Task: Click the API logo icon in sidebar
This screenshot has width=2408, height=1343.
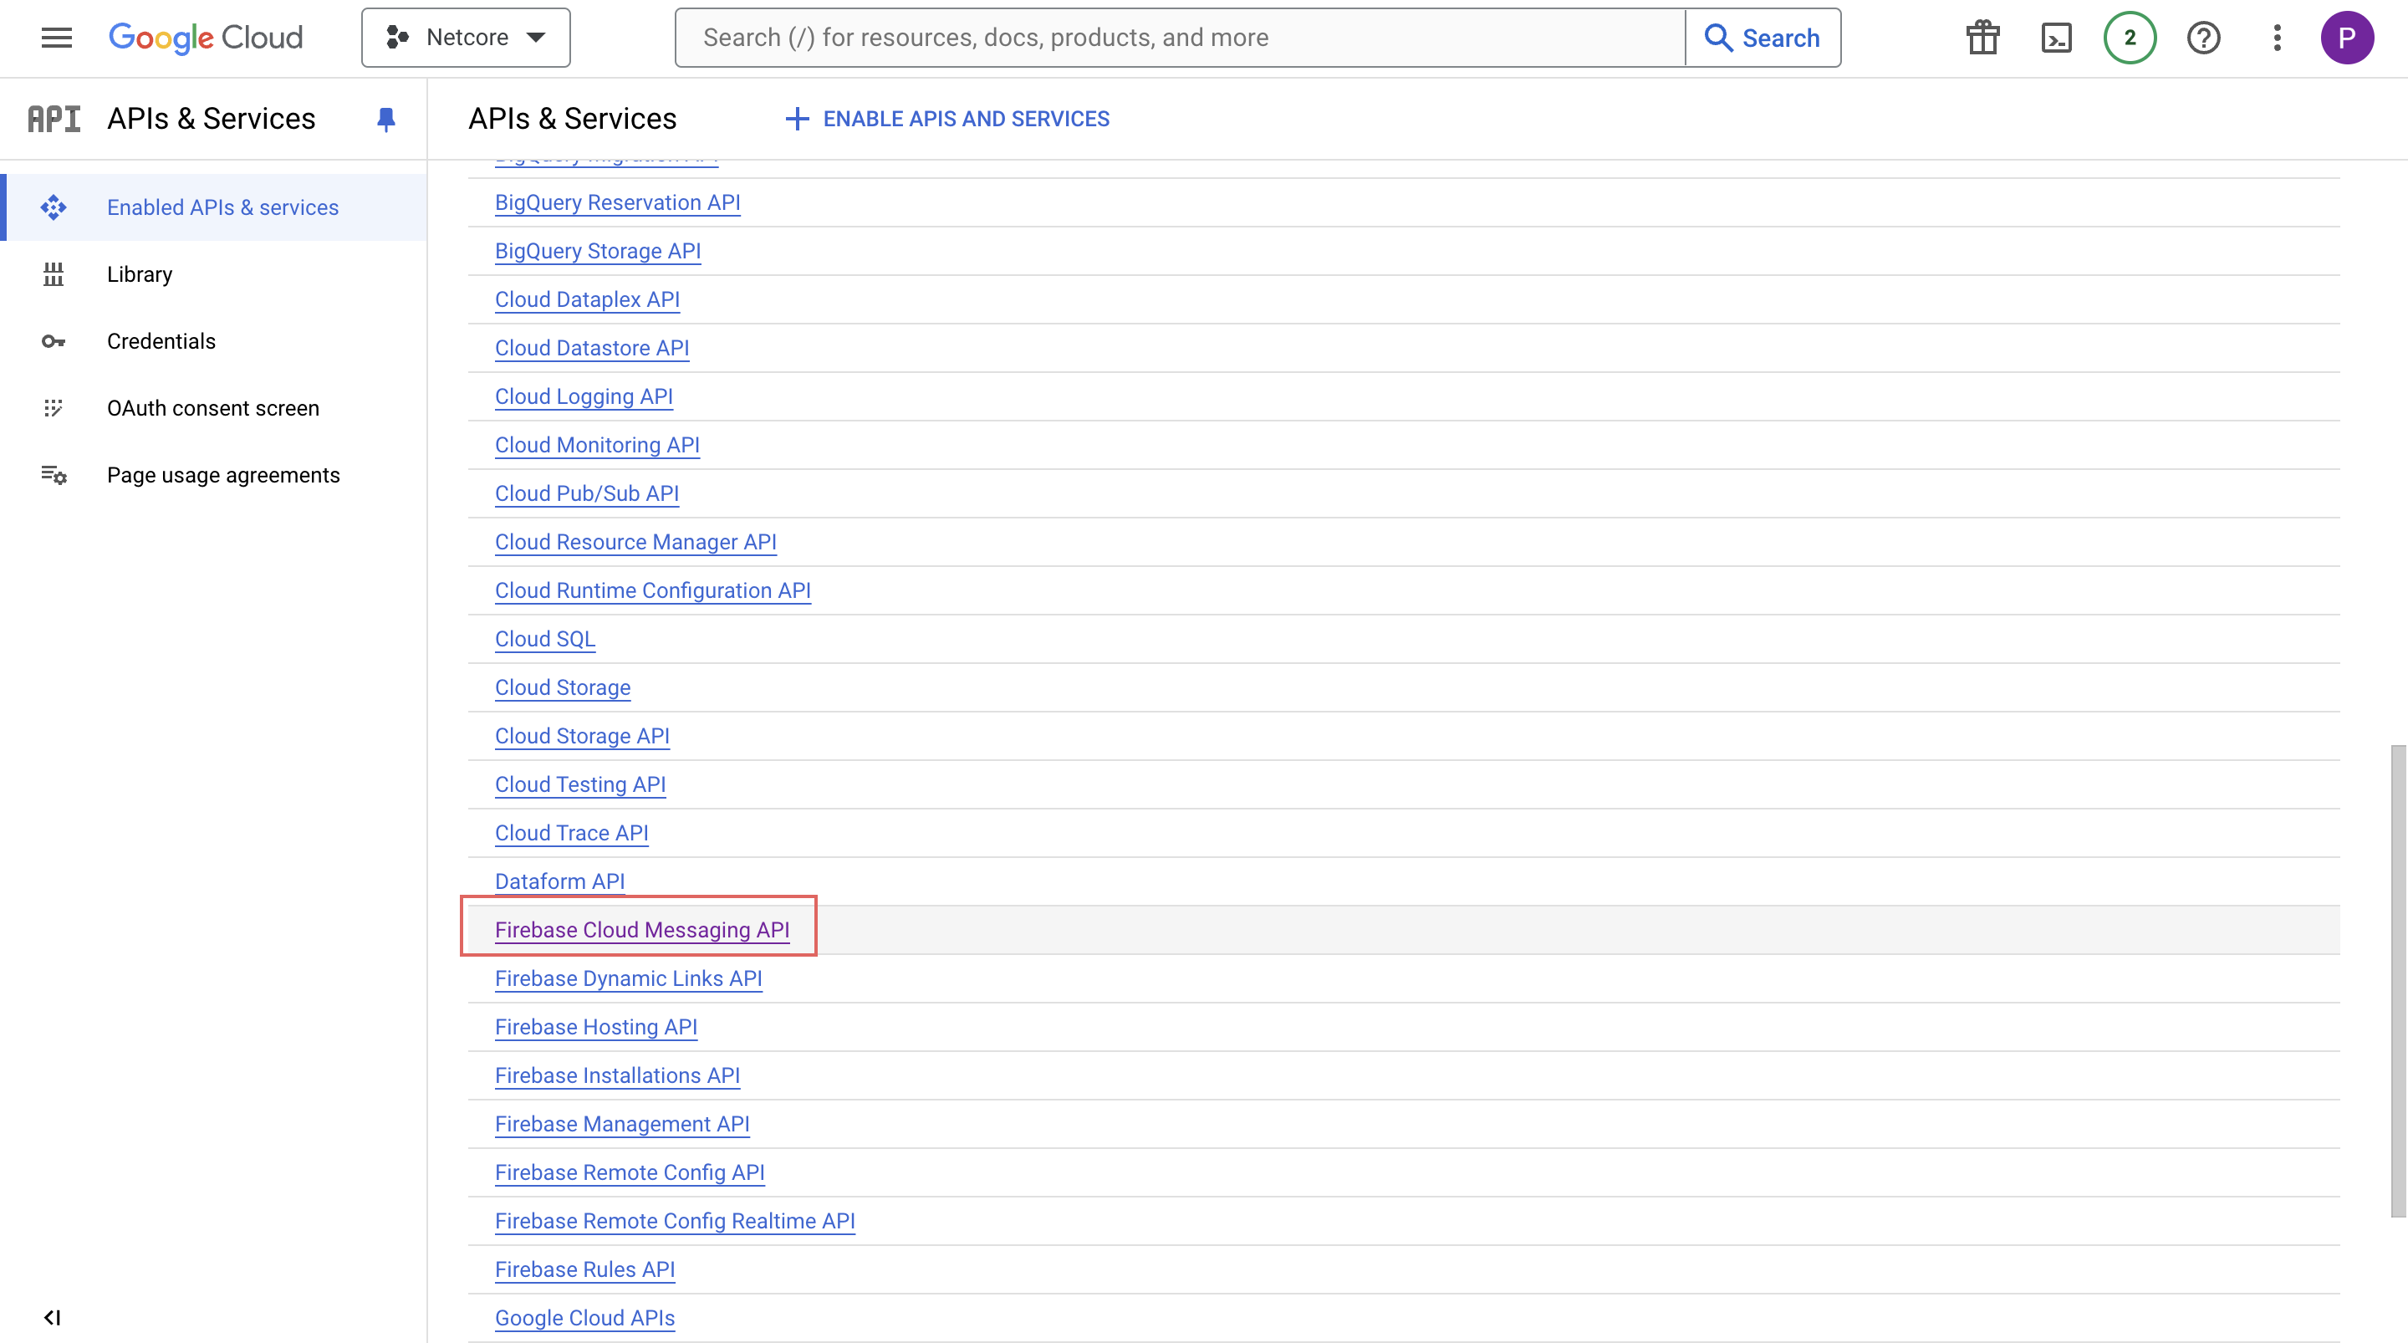Action: [54, 119]
